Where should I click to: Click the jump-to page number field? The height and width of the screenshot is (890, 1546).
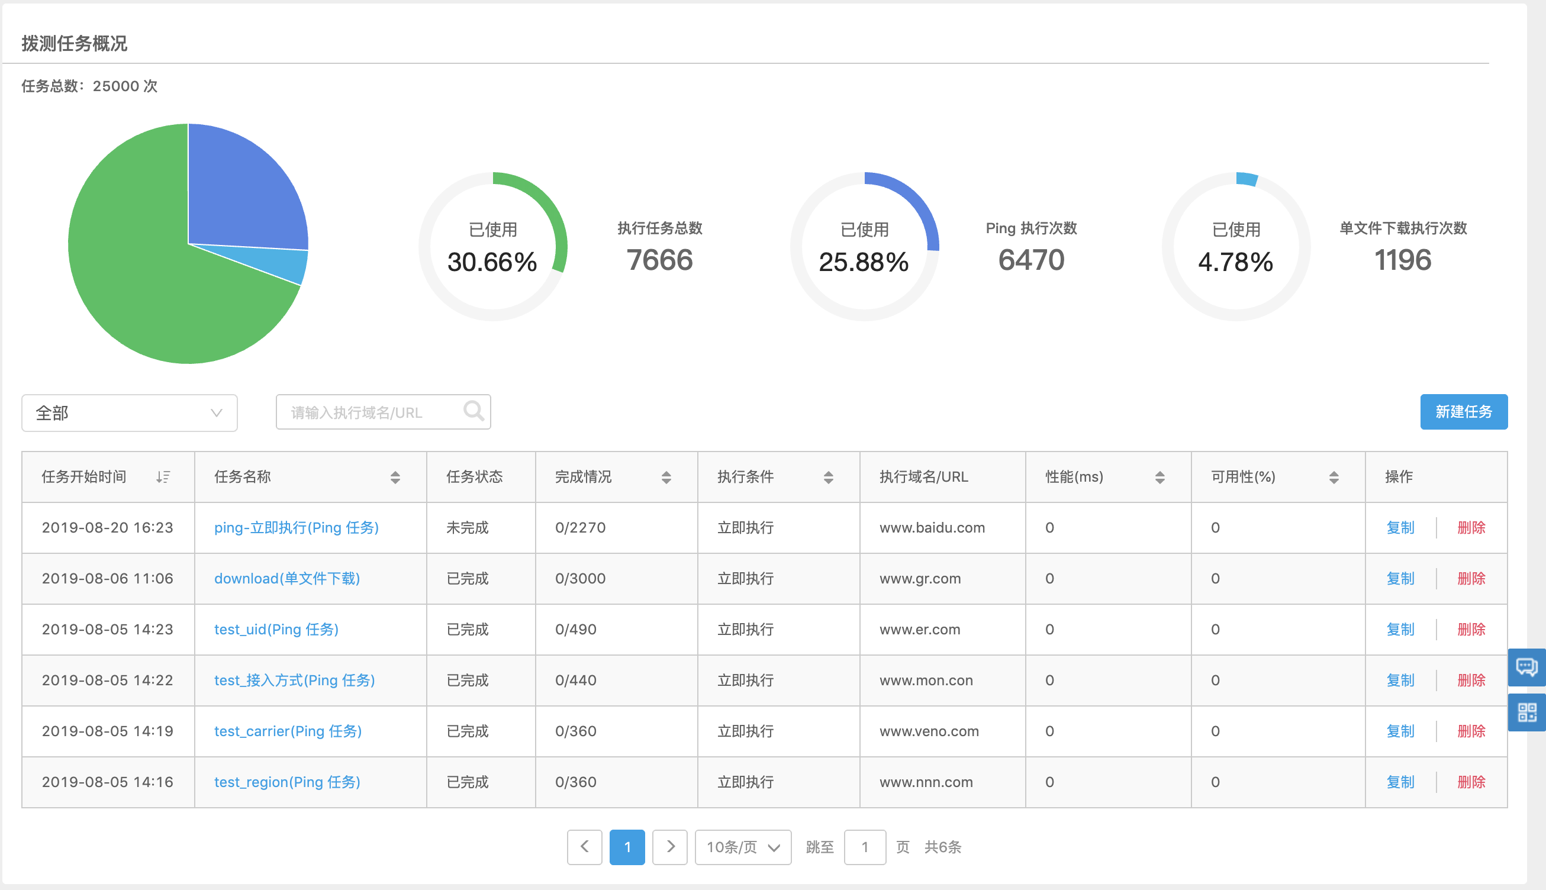click(865, 847)
